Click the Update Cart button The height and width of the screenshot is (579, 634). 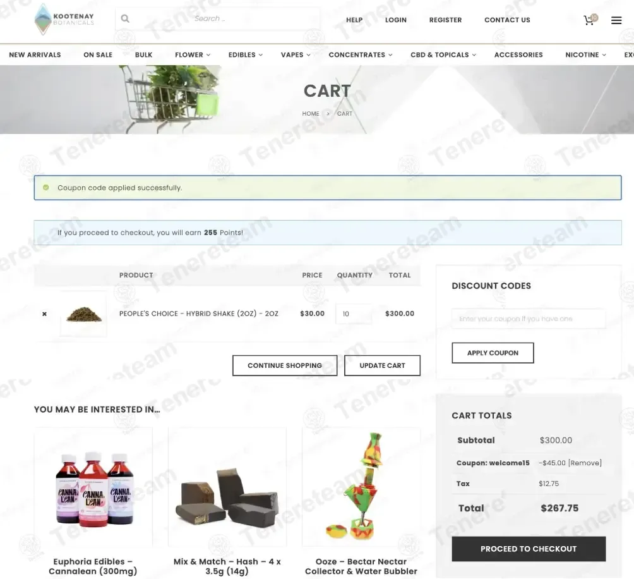[x=382, y=365]
